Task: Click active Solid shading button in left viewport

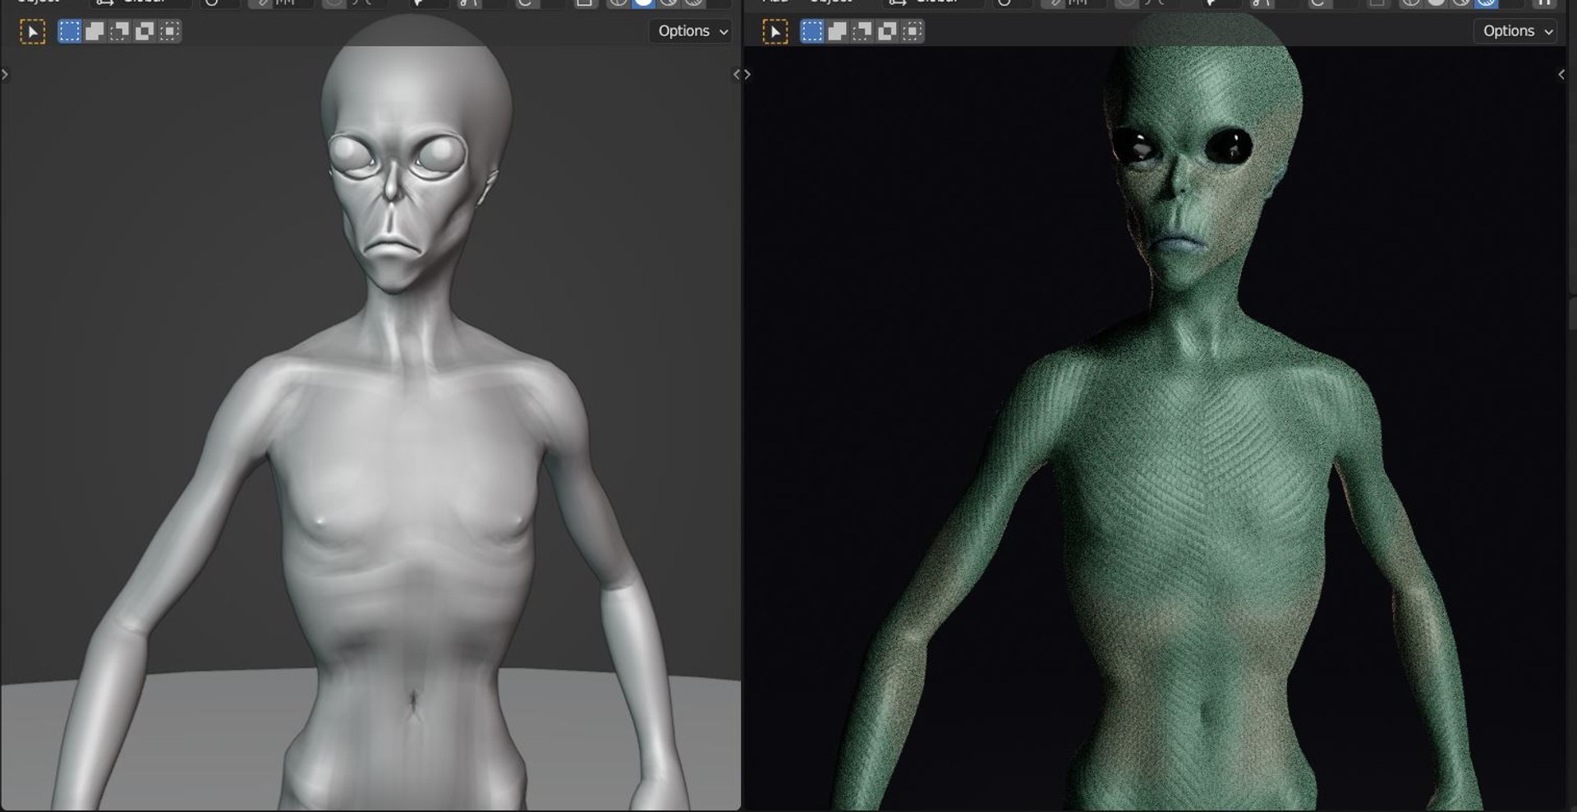Action: click(644, 3)
